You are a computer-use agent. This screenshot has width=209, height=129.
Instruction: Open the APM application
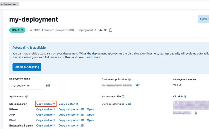(x=90, y=115)
